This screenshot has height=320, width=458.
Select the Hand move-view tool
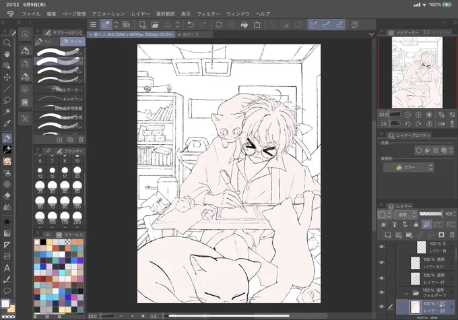click(7, 55)
